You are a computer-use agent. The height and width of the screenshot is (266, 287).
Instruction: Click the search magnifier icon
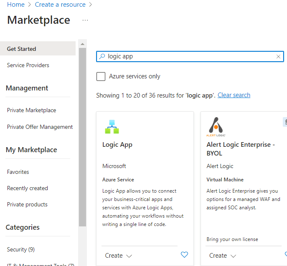(102, 56)
